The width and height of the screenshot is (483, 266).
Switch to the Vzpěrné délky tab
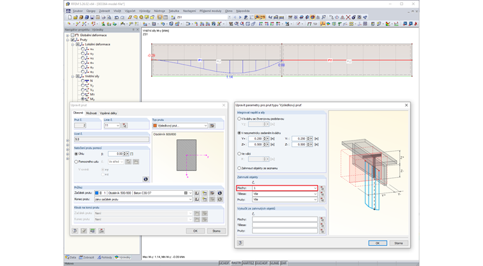108,113
